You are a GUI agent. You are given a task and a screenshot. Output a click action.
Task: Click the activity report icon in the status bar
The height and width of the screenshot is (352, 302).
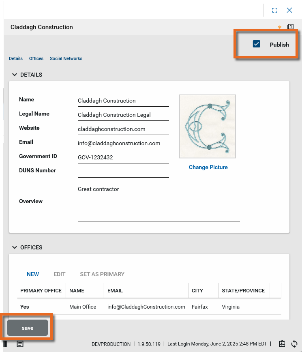283,344
